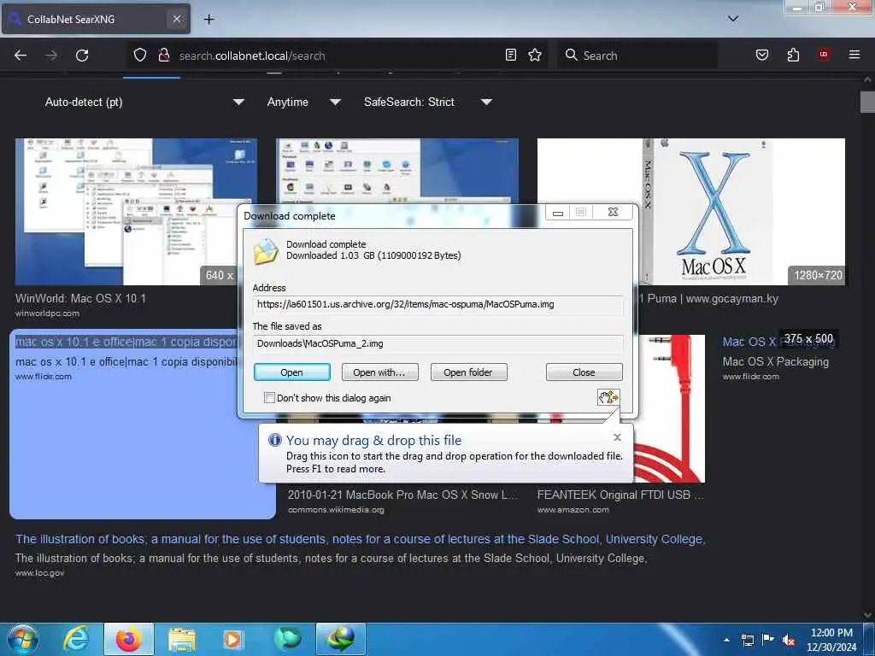Image resolution: width=875 pixels, height=656 pixels.
Task: Open The illustration of books result link
Action: 361,540
